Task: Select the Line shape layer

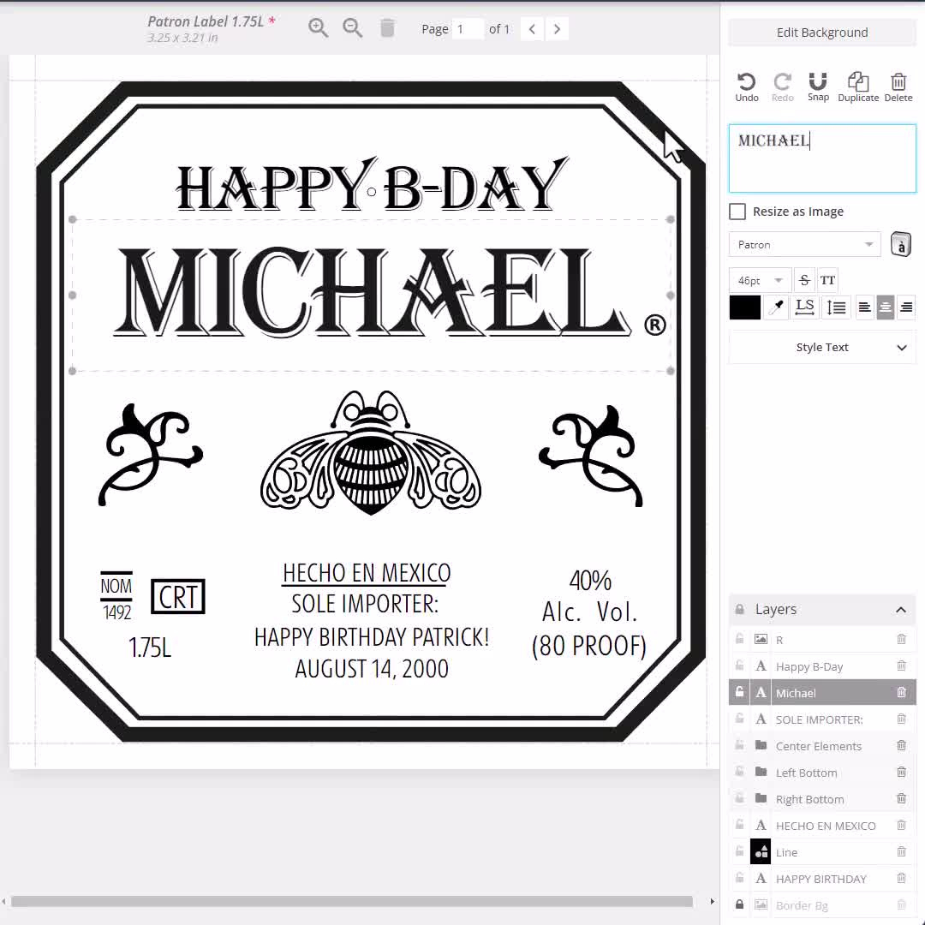Action: click(x=821, y=852)
